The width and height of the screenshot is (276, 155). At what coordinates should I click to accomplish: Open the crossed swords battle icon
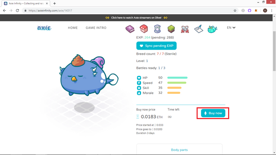click(x=185, y=29)
